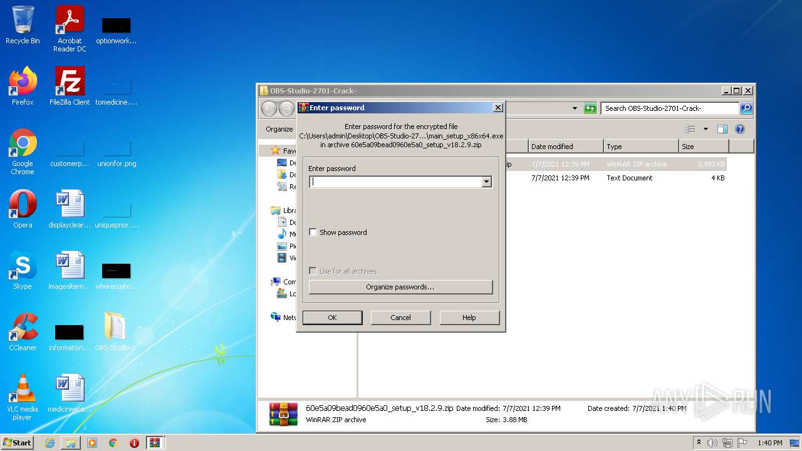This screenshot has width=802, height=451.
Task: Click the Organize passwords button
Action: point(400,287)
